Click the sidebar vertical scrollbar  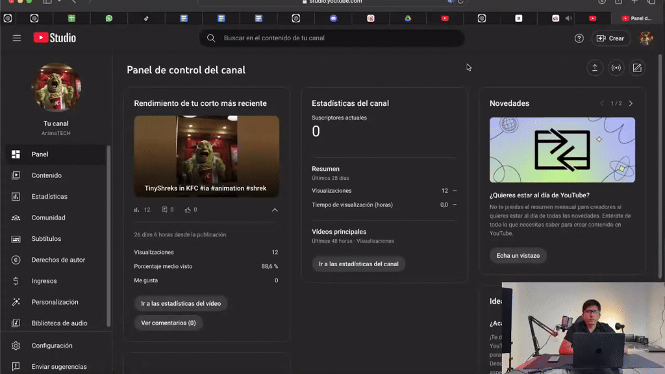(x=108, y=236)
